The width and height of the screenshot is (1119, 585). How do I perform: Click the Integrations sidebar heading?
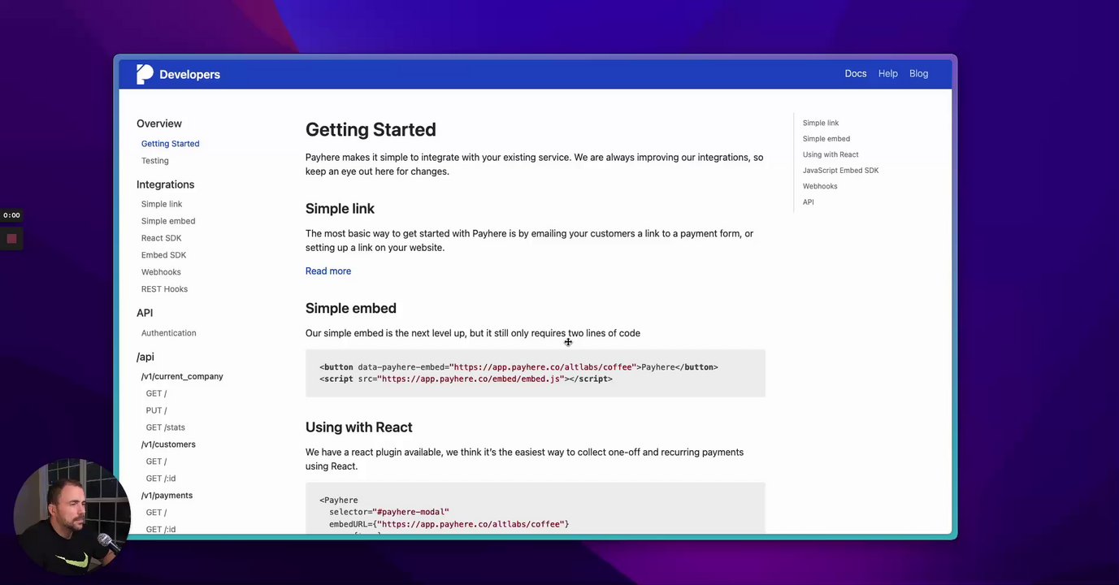[165, 184]
